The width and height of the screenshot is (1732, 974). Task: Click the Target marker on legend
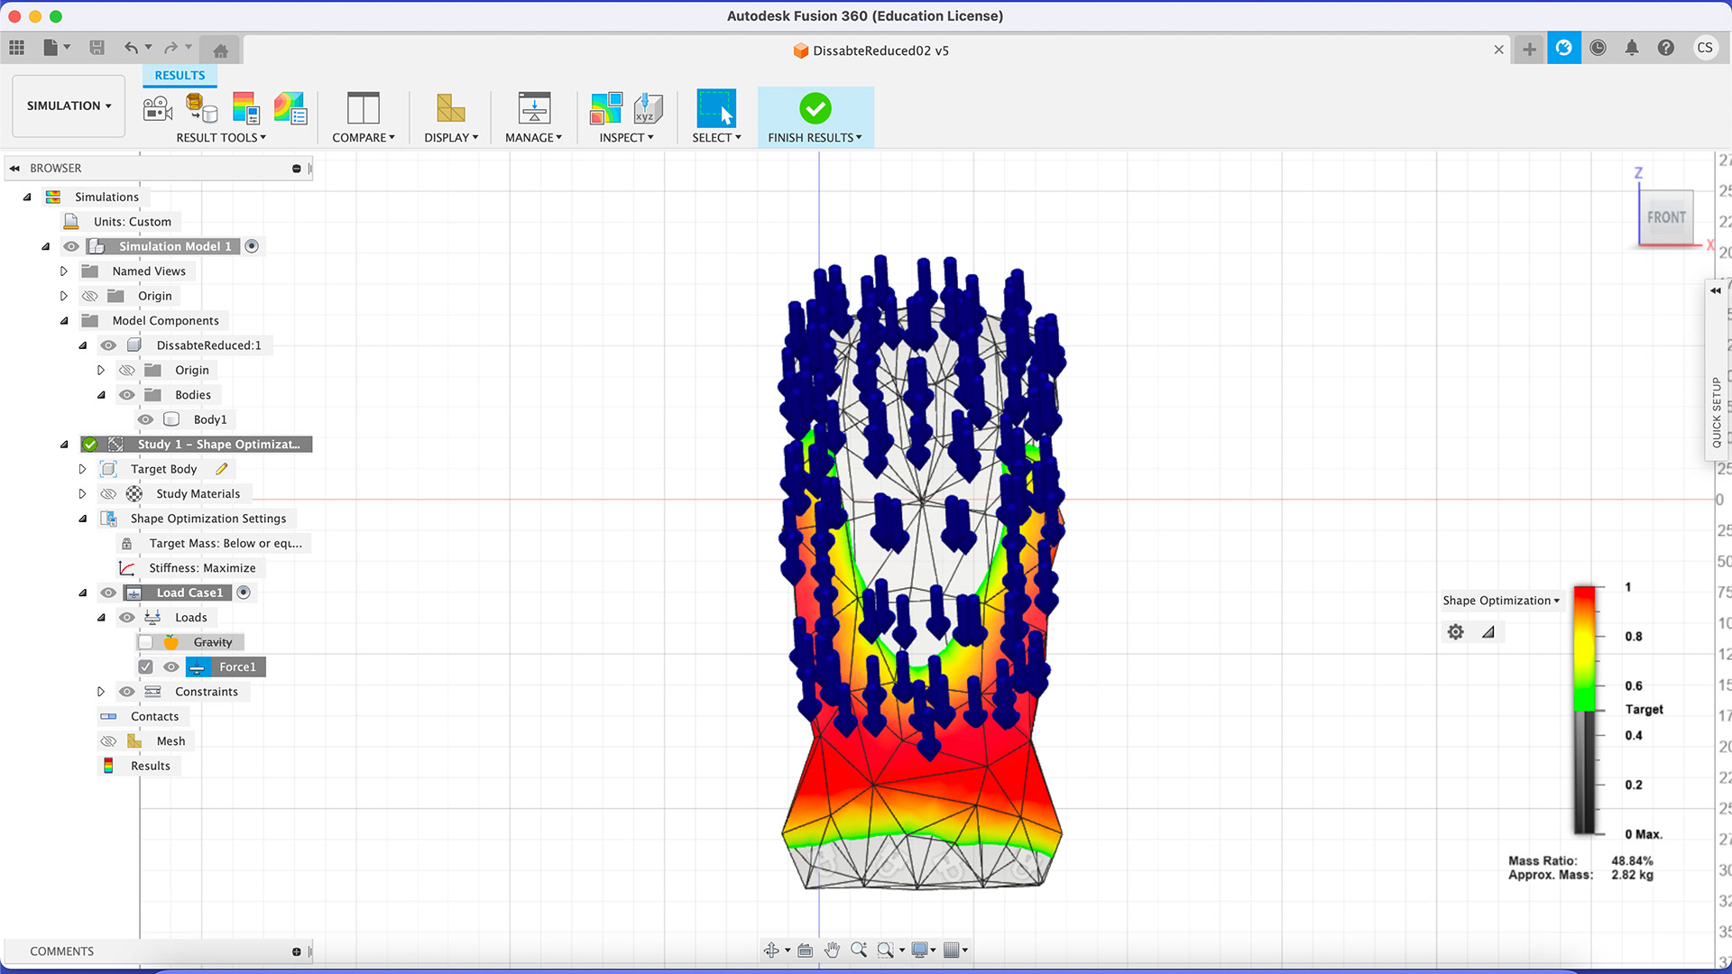coord(1644,710)
